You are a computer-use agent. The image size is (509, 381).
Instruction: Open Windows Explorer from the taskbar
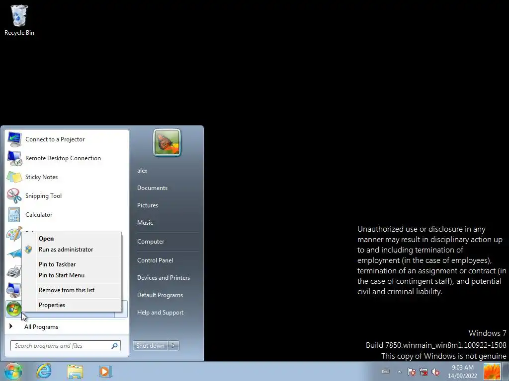pyautogui.click(x=75, y=371)
